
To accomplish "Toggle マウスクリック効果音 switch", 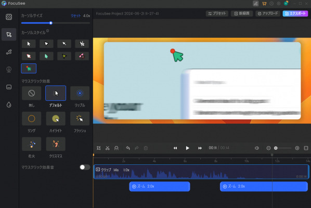I will pyautogui.click(x=85, y=167).
